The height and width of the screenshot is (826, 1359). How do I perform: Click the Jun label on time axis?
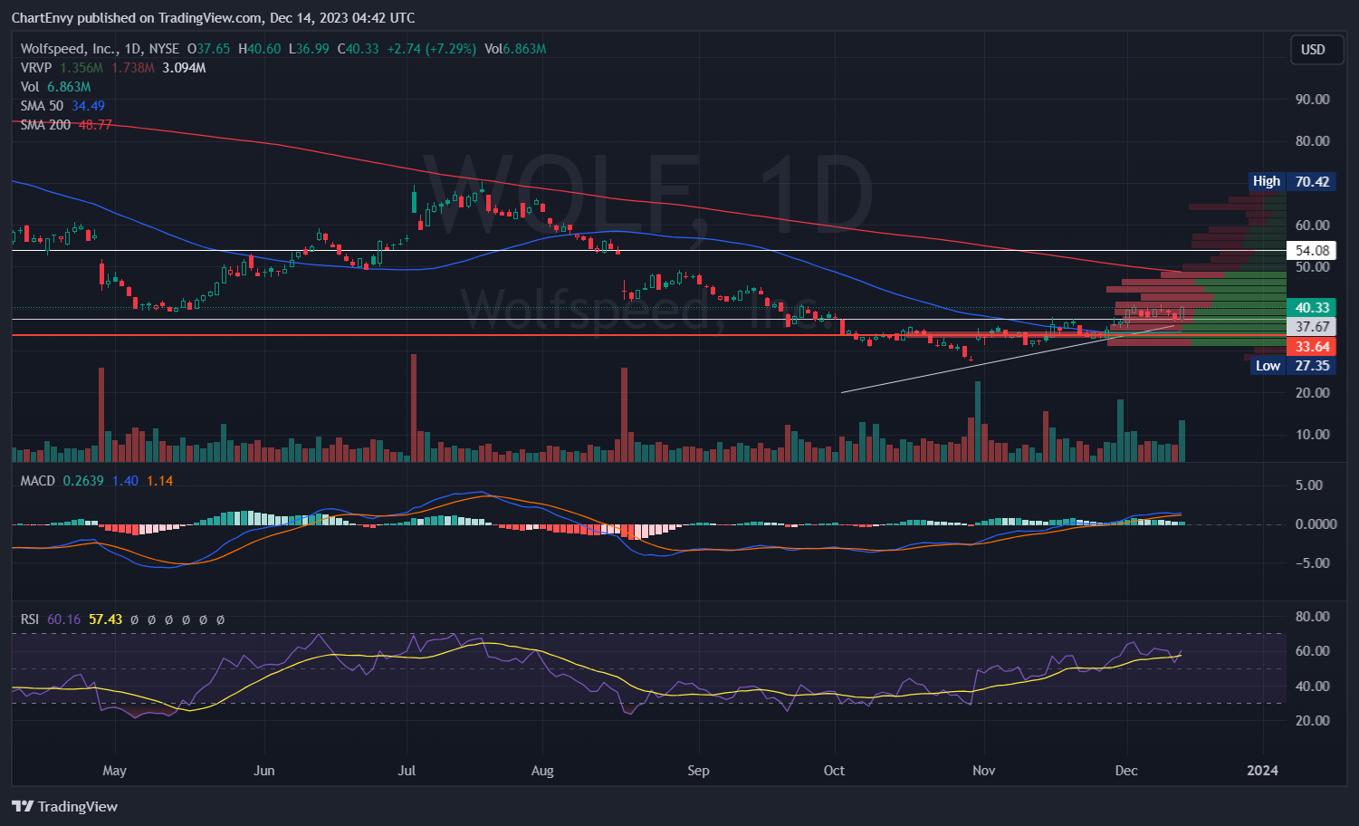pyautogui.click(x=263, y=771)
